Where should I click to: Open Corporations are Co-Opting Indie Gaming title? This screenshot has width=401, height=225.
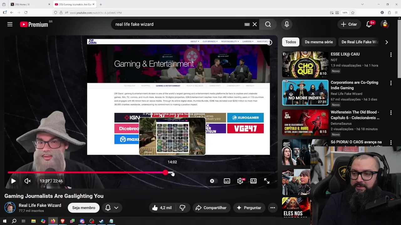click(x=354, y=85)
